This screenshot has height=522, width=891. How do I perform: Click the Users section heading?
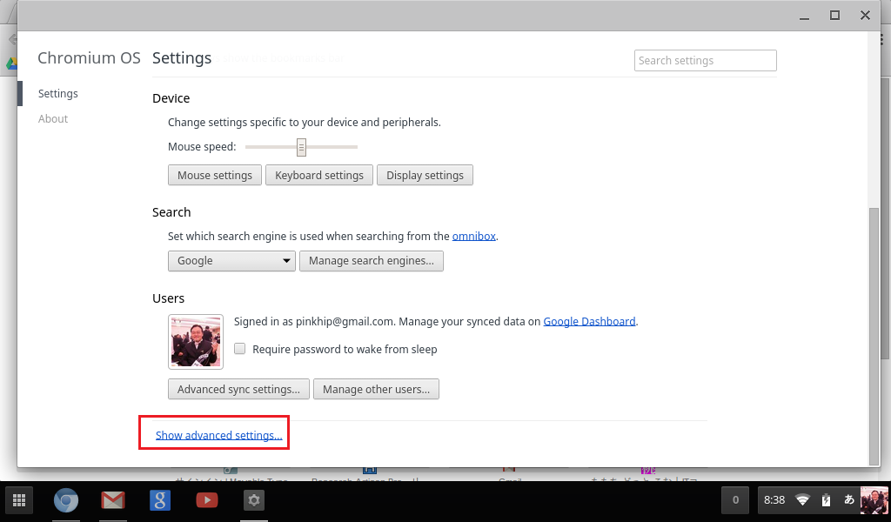(168, 298)
